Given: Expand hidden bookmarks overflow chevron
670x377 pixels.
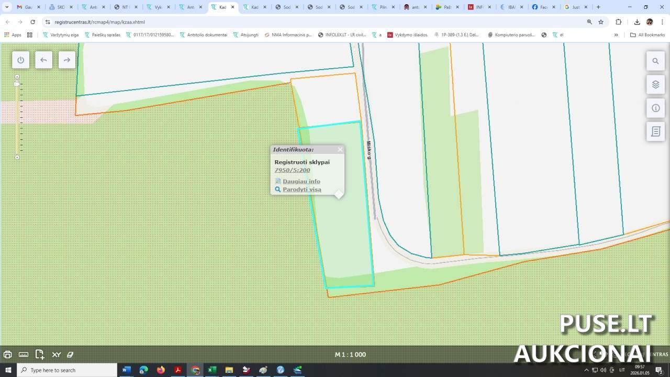Looking at the screenshot, I should point(616,35).
